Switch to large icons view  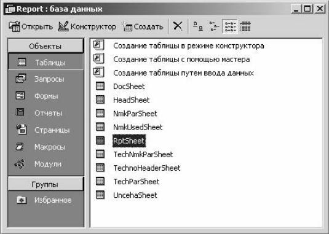tap(198, 26)
